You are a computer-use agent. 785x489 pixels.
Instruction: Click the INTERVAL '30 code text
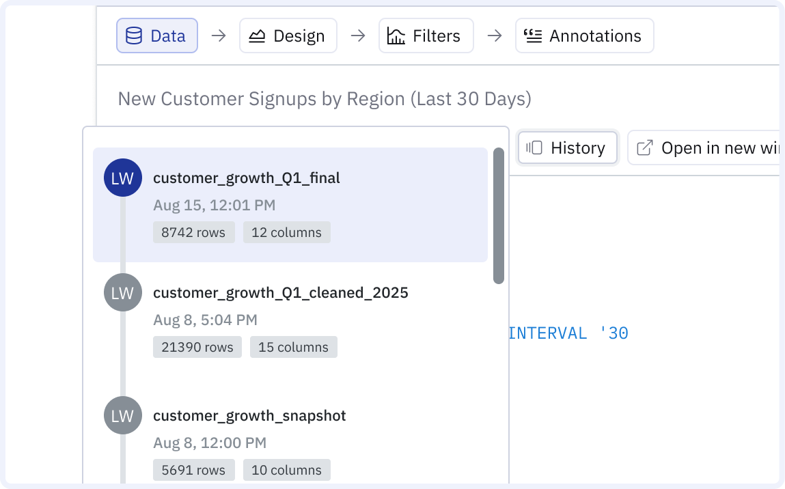click(x=568, y=333)
